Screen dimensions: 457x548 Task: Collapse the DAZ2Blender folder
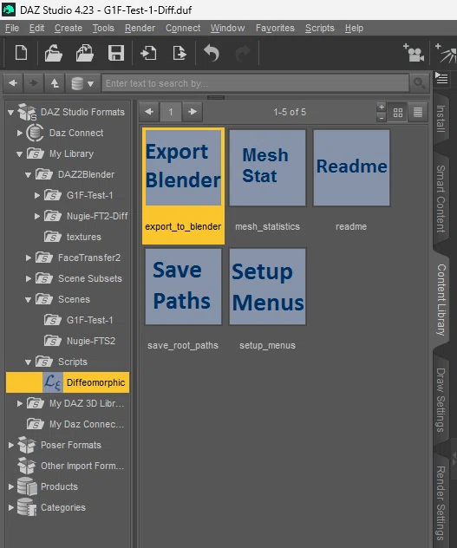pyautogui.click(x=29, y=175)
